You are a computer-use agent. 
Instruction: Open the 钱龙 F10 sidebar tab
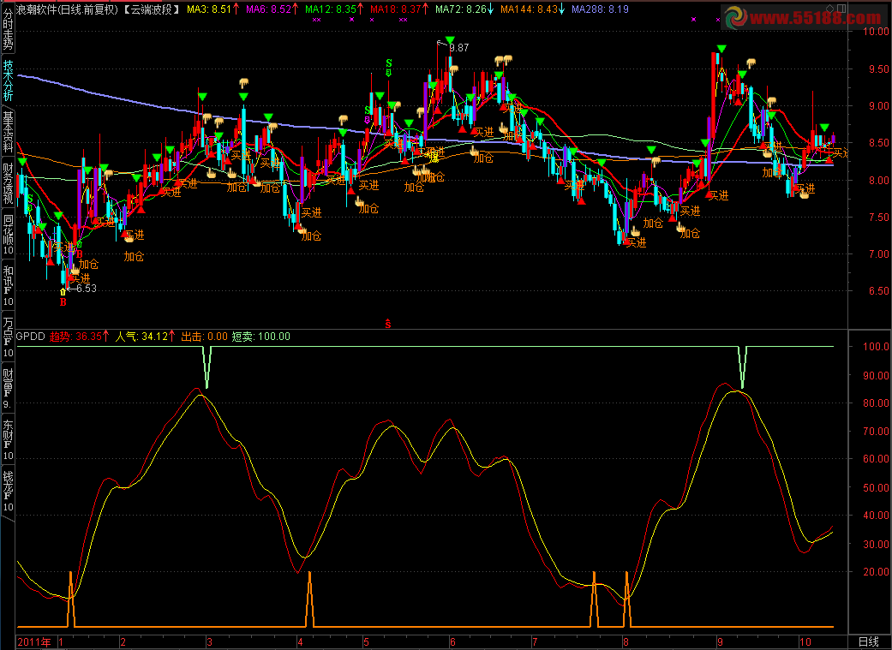(x=8, y=491)
